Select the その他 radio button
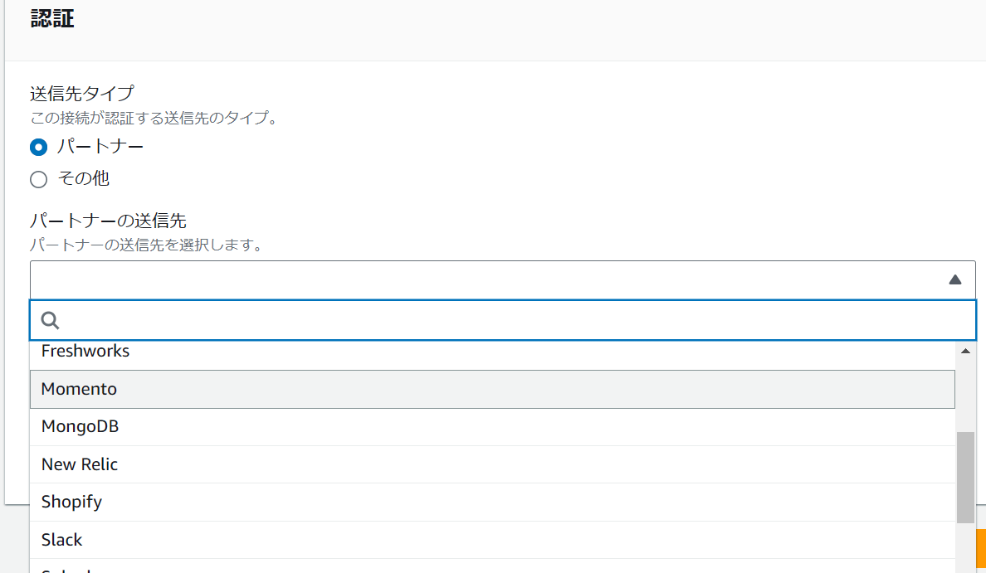This screenshot has width=986, height=573. [x=38, y=179]
